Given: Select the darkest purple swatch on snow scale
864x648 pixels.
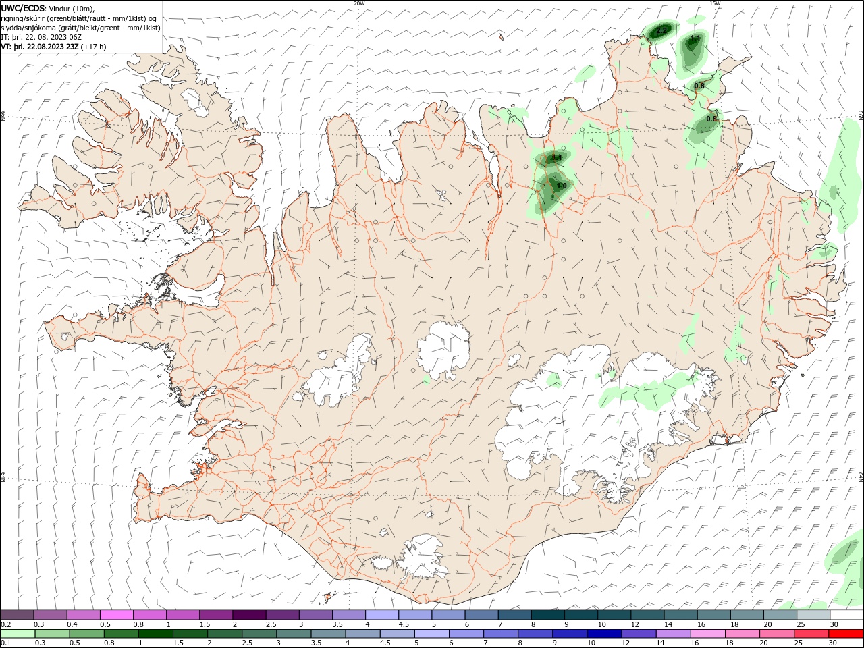Looking at the screenshot, I should point(248,615).
